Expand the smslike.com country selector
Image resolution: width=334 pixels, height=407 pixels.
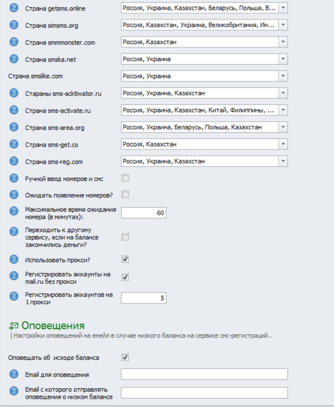[x=282, y=75]
